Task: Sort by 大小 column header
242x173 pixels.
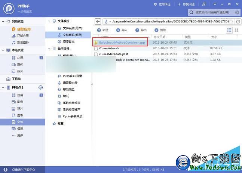Action: [214, 37]
